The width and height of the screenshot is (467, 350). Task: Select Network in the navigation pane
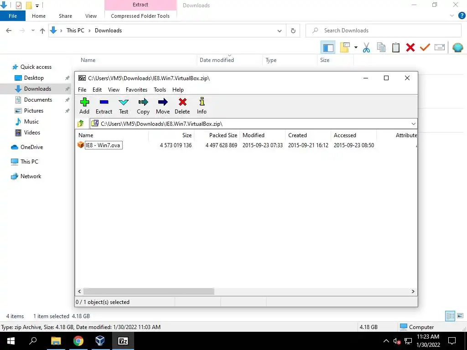pos(31,176)
